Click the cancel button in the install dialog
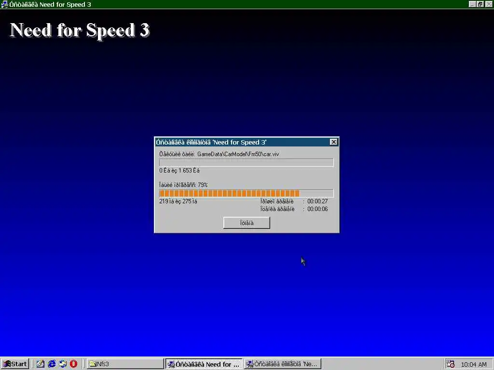This screenshot has height=370, width=494. [247, 223]
